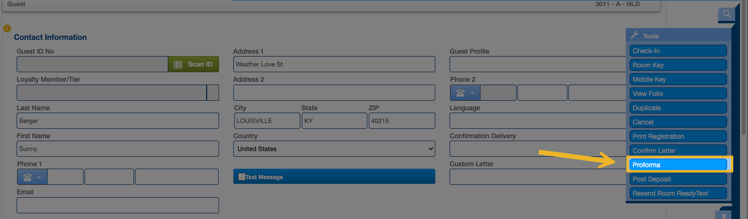Open the Country dropdown
Viewport: 748px width, 219px height.
click(334, 149)
